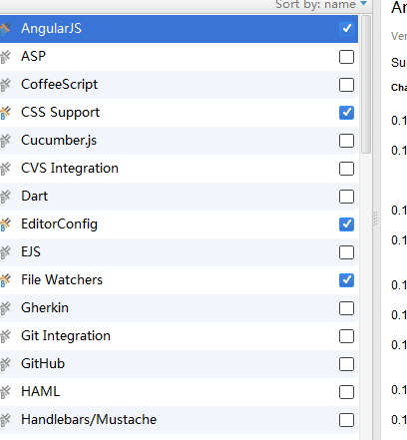Click the panel splitter grip handle
The image size is (407, 440).
376,219
